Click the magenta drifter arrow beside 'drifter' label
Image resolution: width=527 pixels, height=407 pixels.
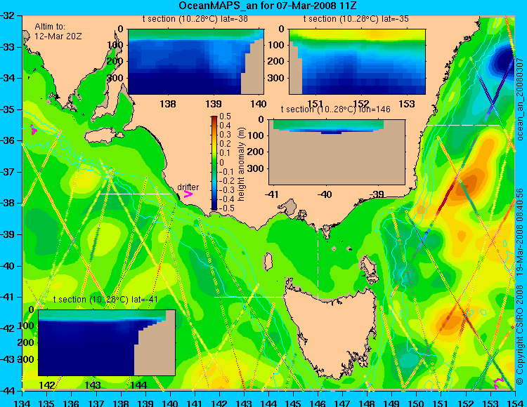188,194
